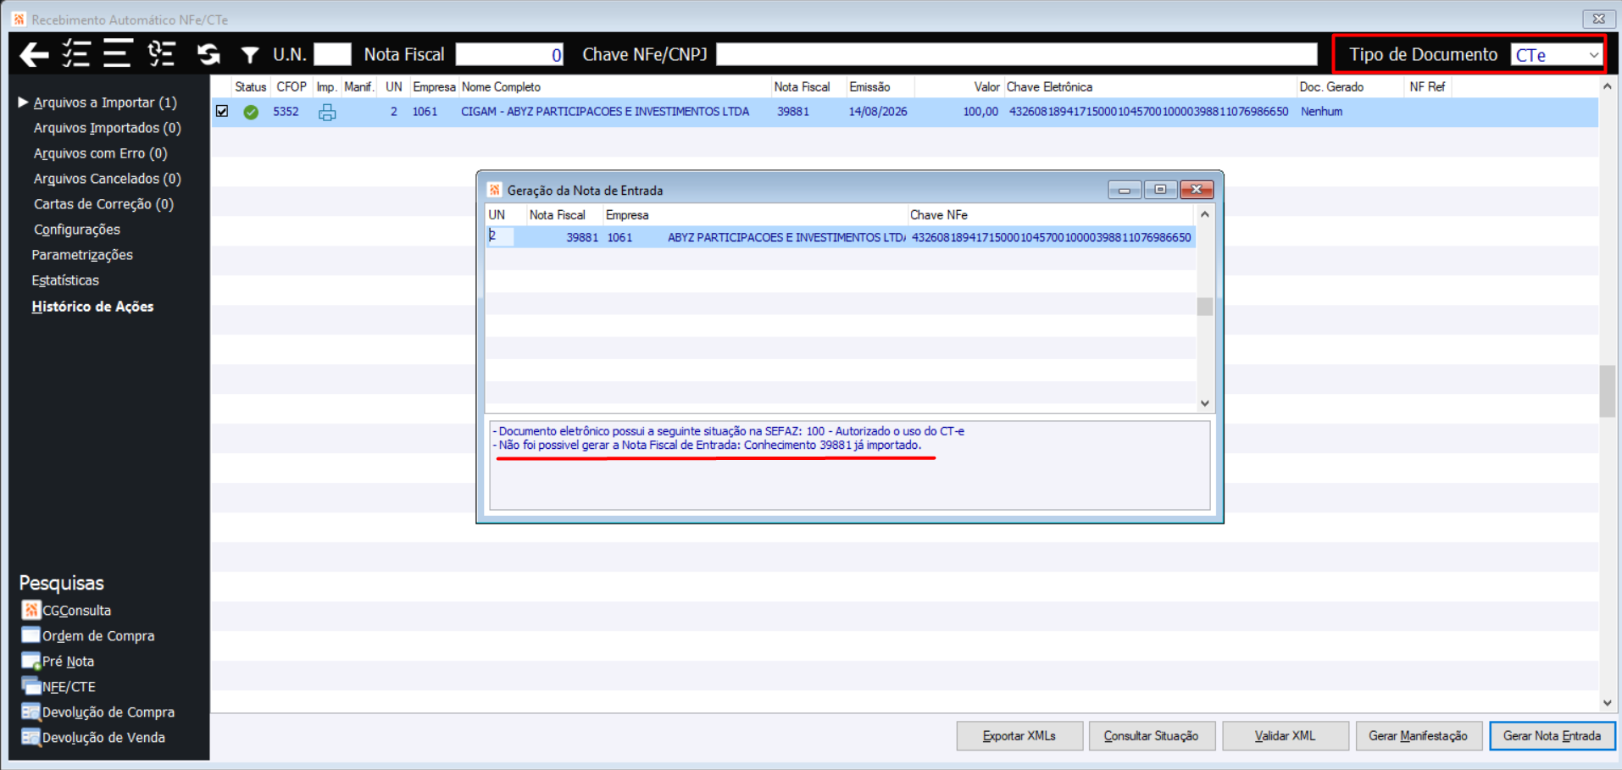Open Configurações in the sidebar
This screenshot has height=770, width=1622.
point(76,230)
